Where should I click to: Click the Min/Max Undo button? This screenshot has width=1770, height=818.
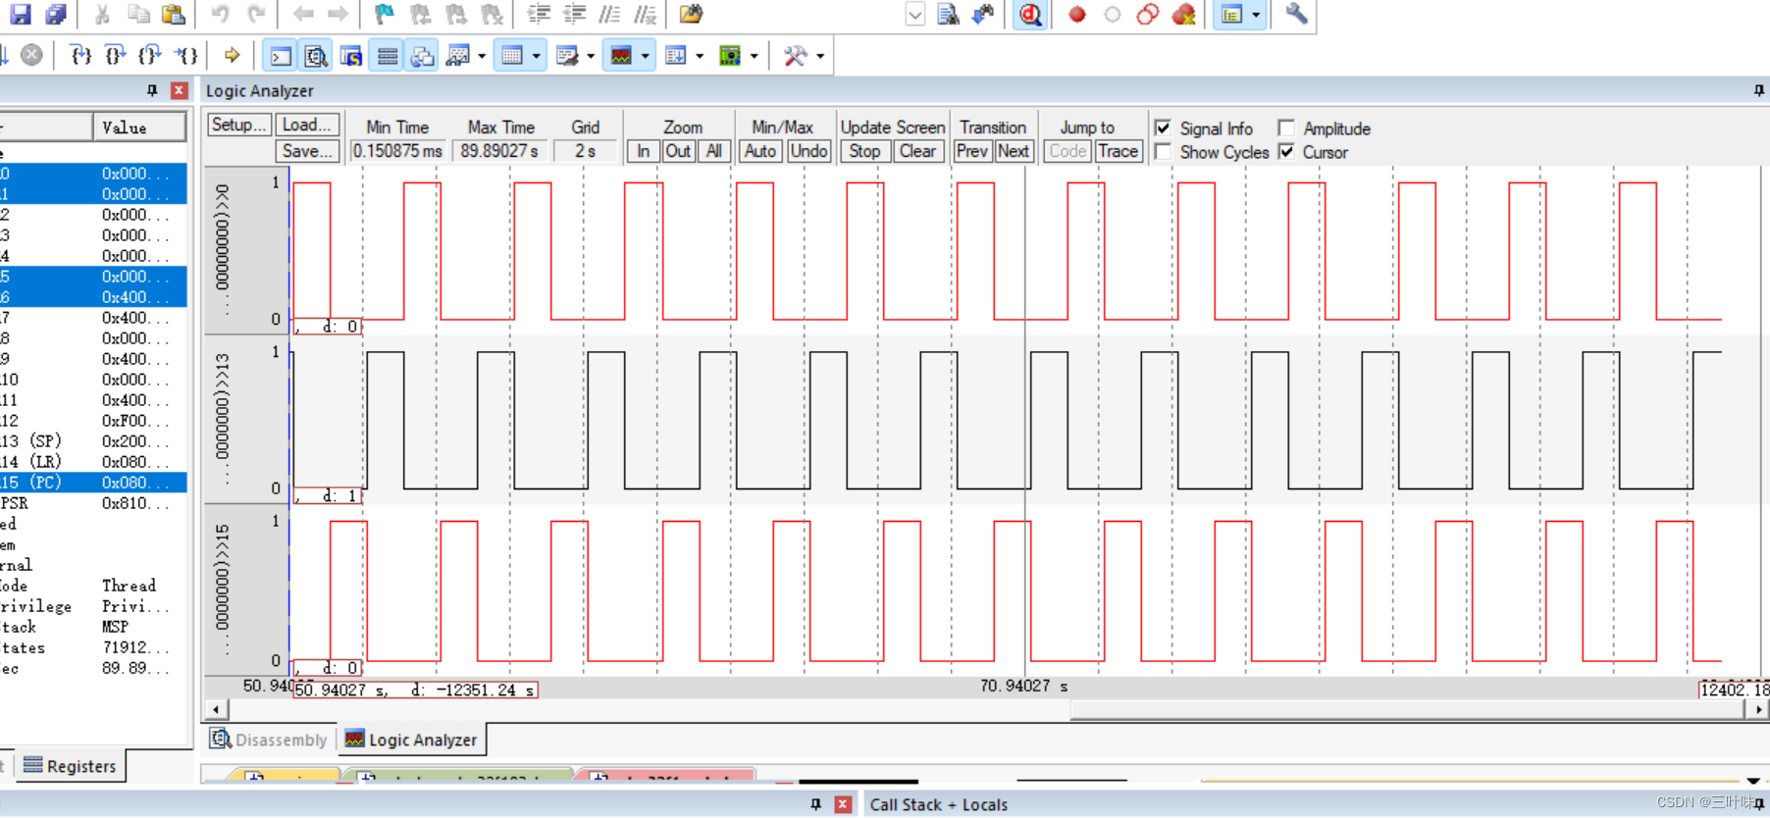point(808,151)
